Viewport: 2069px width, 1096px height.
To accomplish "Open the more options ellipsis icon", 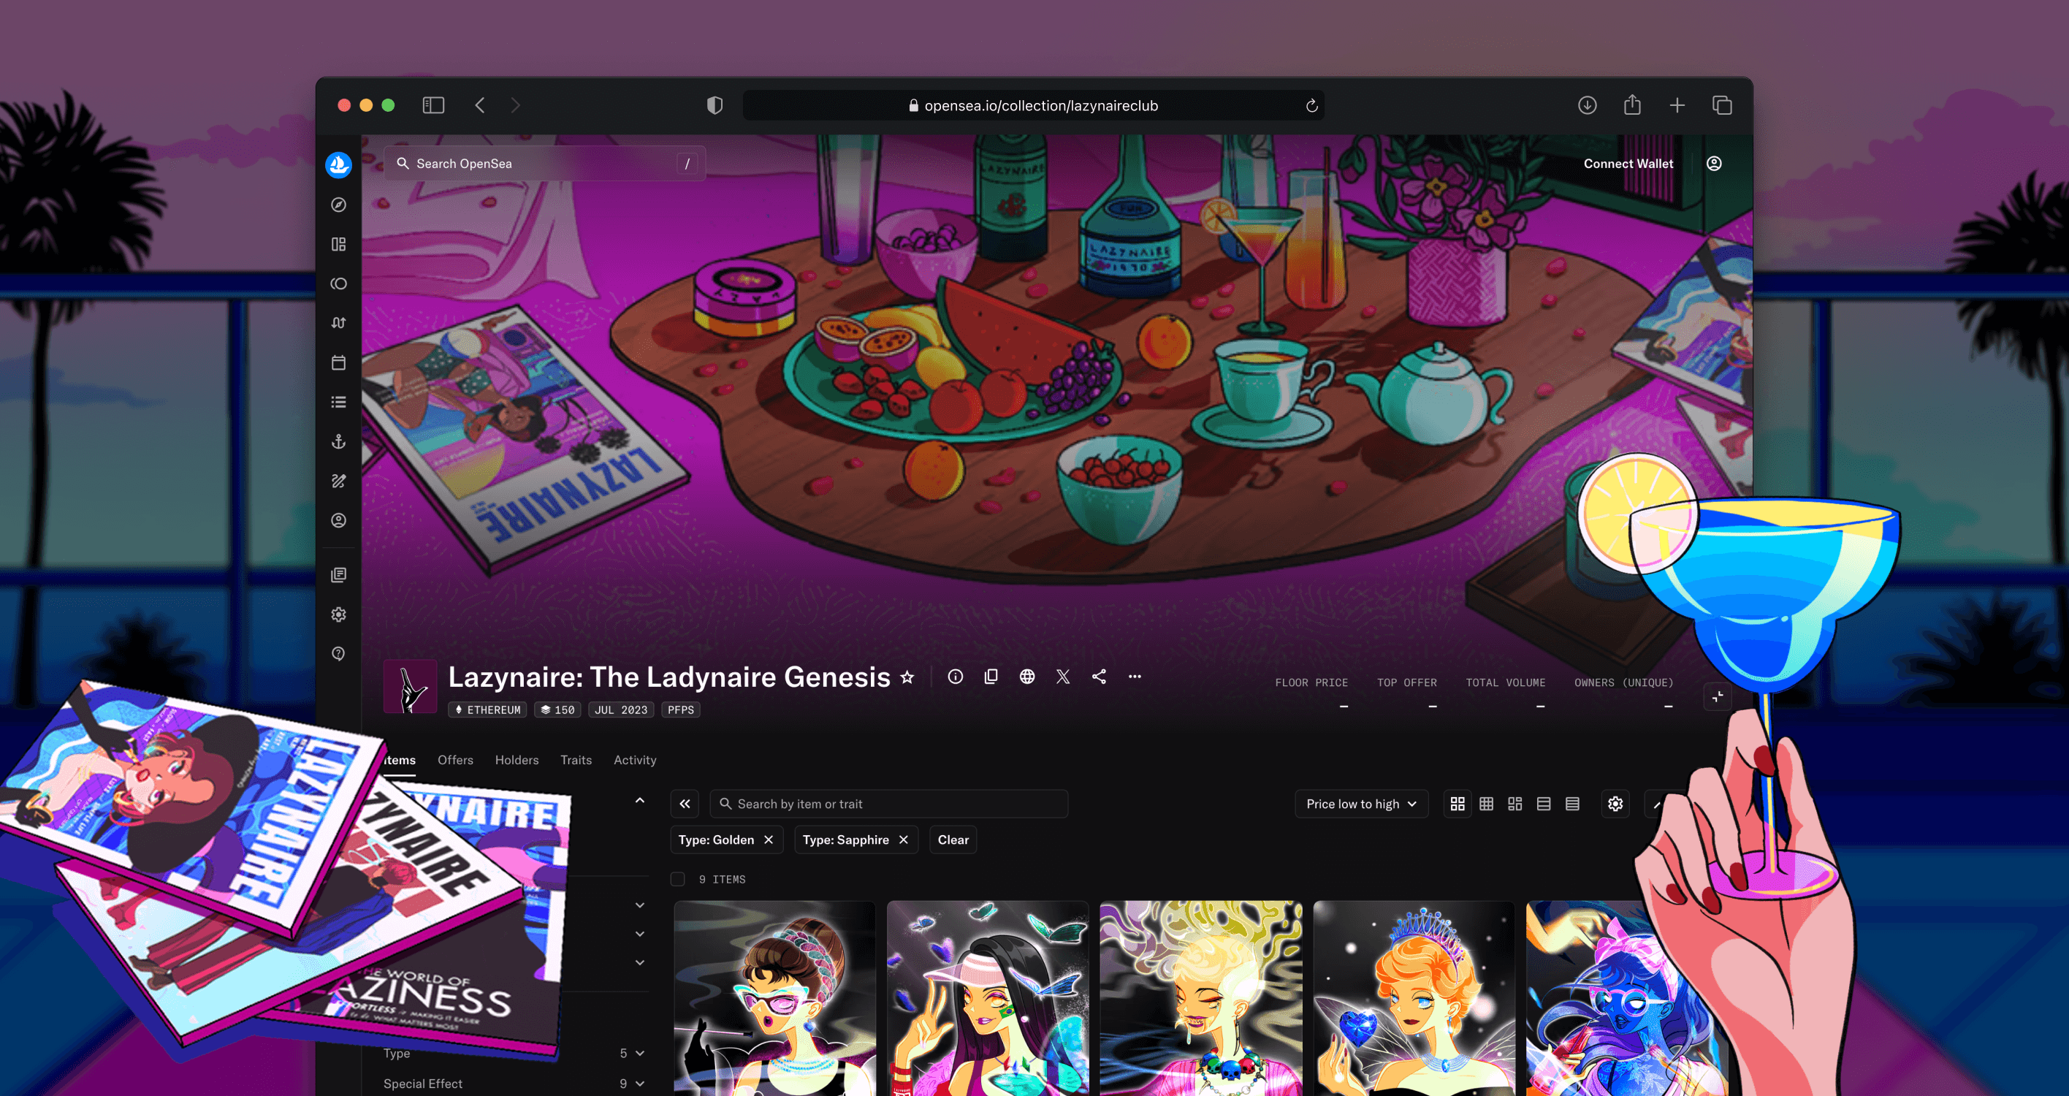I will point(1134,677).
